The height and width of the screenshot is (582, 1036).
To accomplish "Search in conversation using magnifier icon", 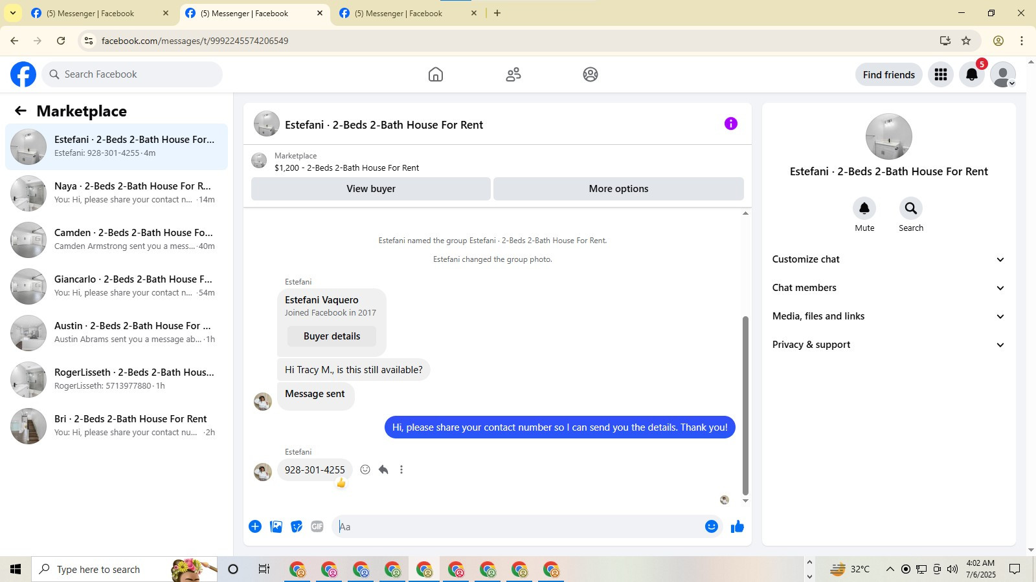I will tap(911, 208).
